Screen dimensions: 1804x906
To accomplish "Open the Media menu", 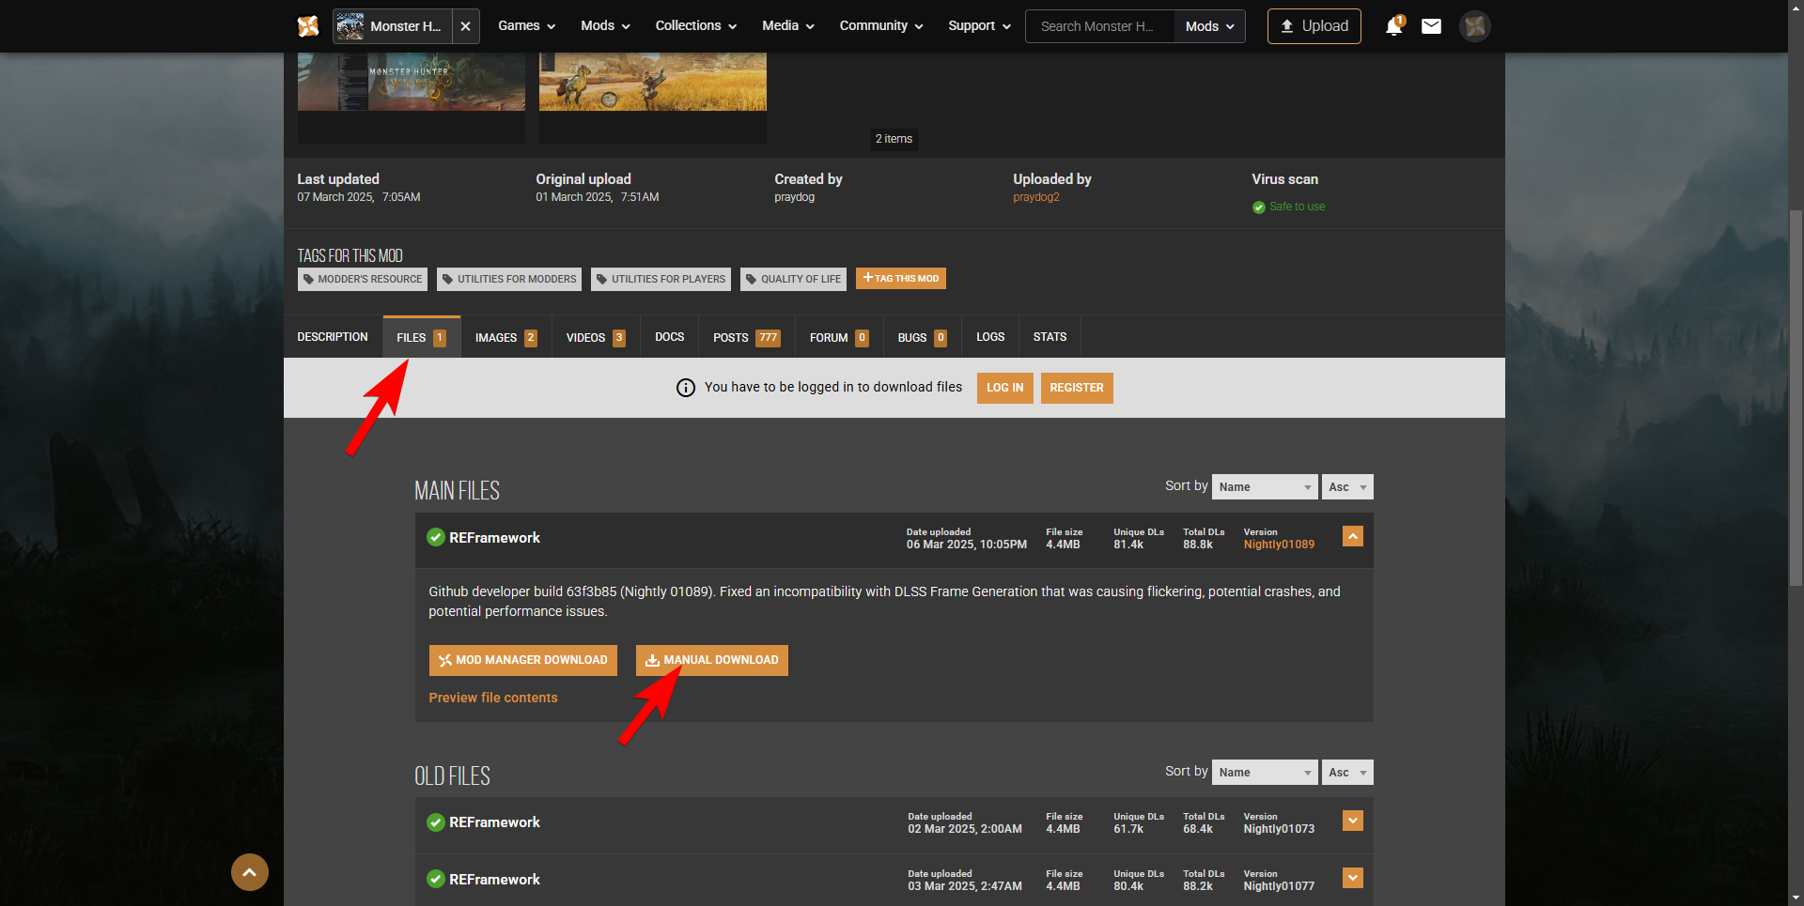I will (788, 26).
